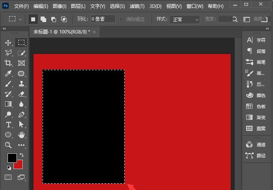Open the 通道 panel
Image resolution: width=273 pixels, height=190 pixels.
pos(256,144)
